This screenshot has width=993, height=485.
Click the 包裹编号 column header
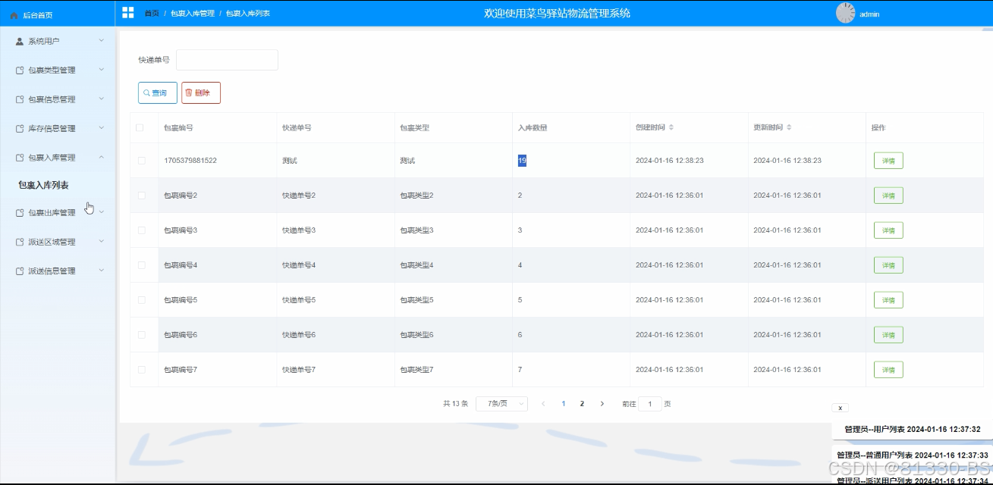[178, 127]
